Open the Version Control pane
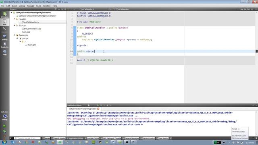Image resolution: width=258 pixels, height=145 pixels. pos(148,138)
